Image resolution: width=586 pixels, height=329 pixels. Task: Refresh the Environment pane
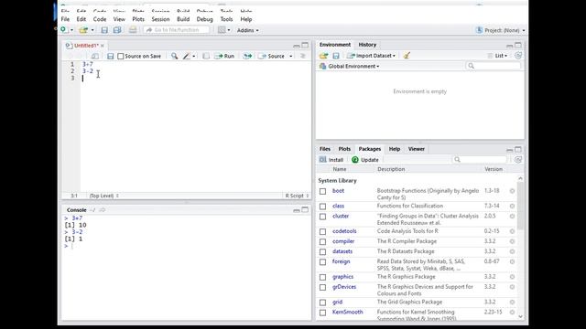click(518, 56)
